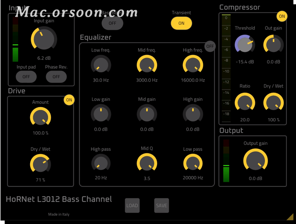Click the Low freq. knob
The height and width of the screenshot is (224, 296).
pos(101,64)
